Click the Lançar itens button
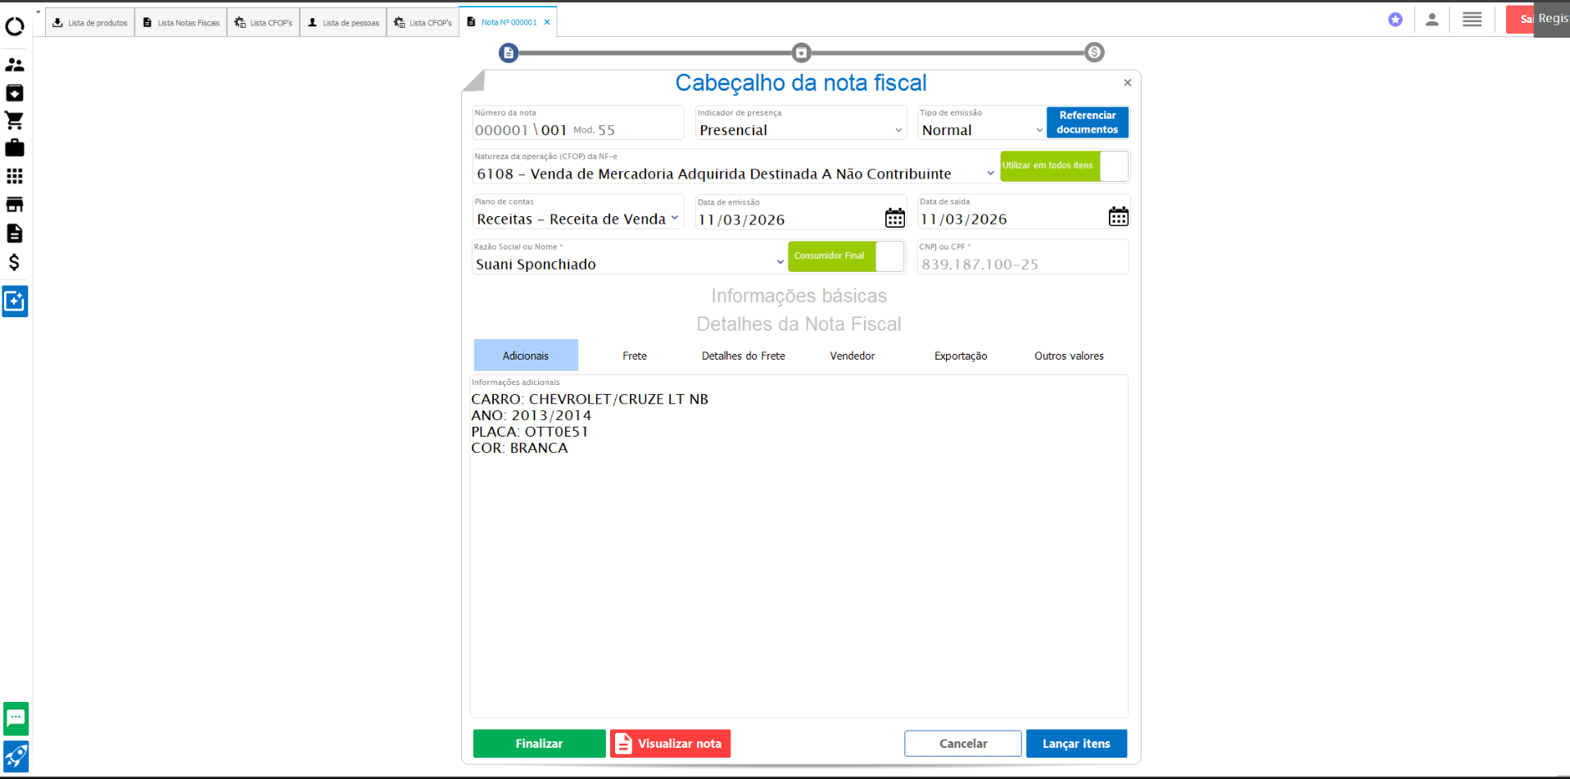 tap(1076, 744)
